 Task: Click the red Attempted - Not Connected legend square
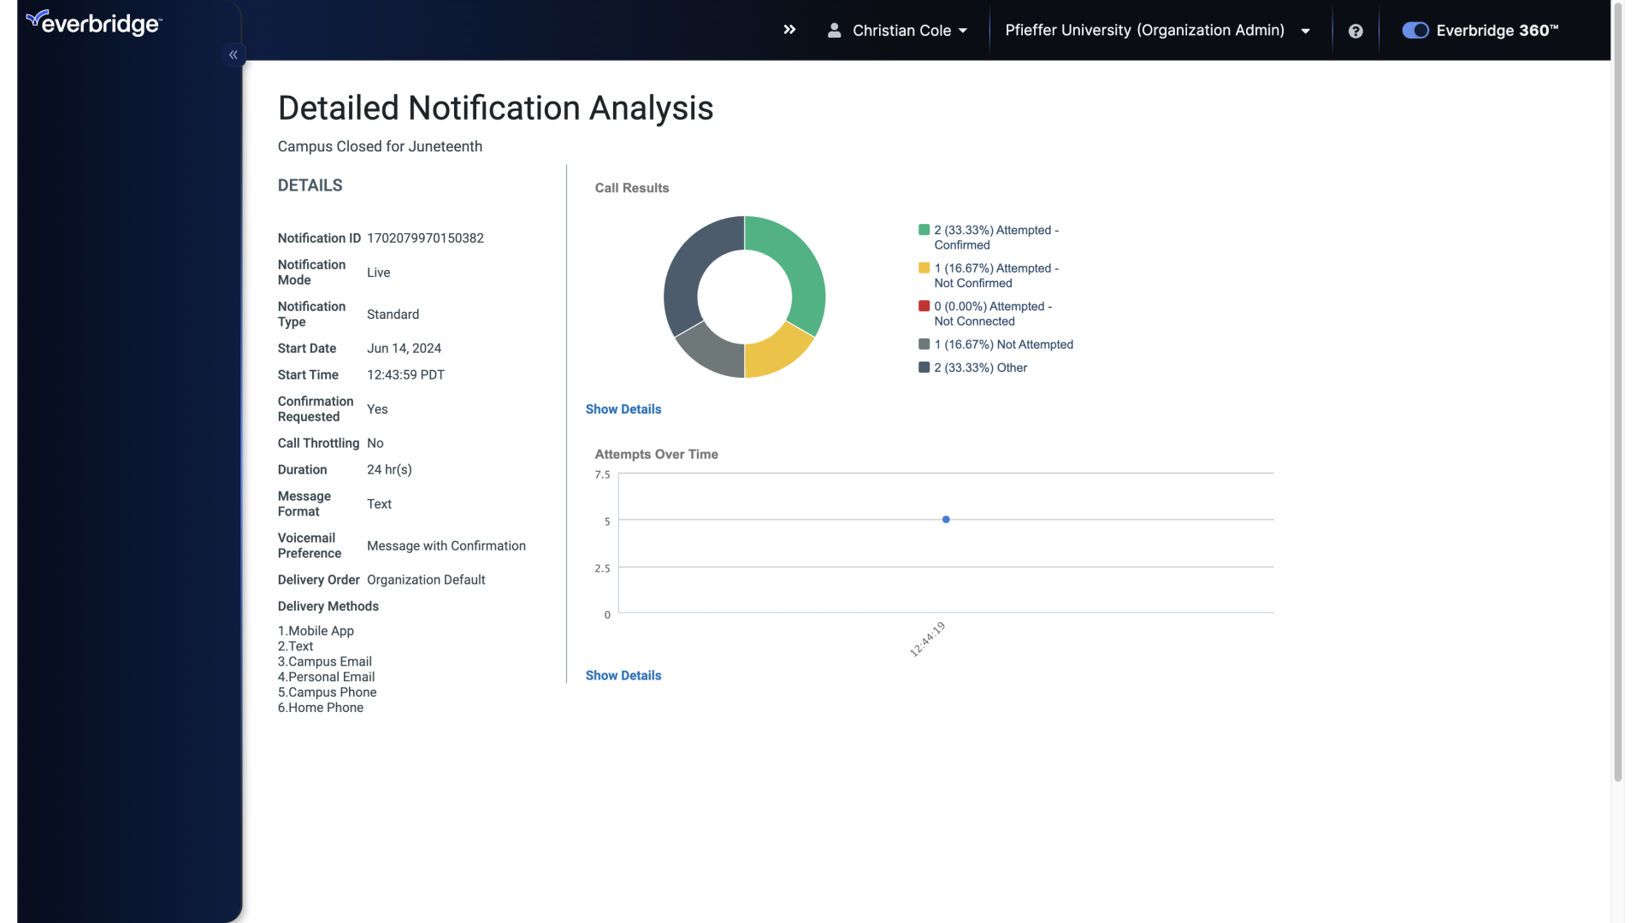[x=924, y=305]
